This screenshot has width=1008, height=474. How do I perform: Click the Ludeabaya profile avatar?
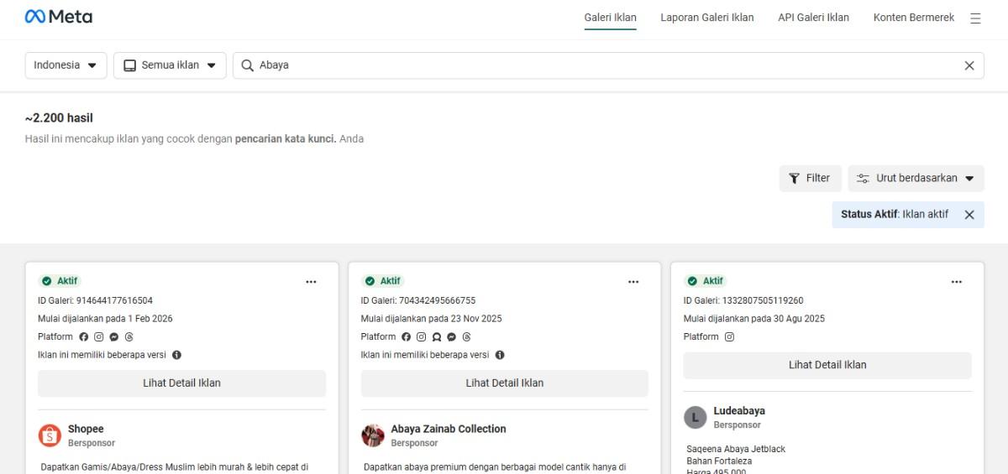pos(695,417)
